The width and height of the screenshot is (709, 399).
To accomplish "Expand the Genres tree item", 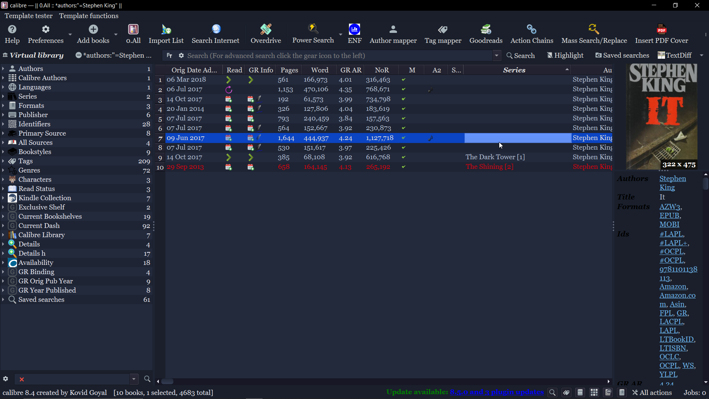I will (x=3, y=170).
